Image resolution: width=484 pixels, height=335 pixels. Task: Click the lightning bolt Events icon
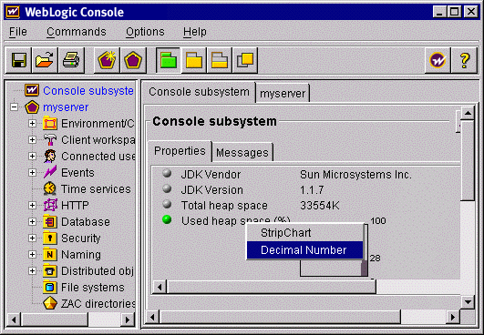(x=50, y=172)
